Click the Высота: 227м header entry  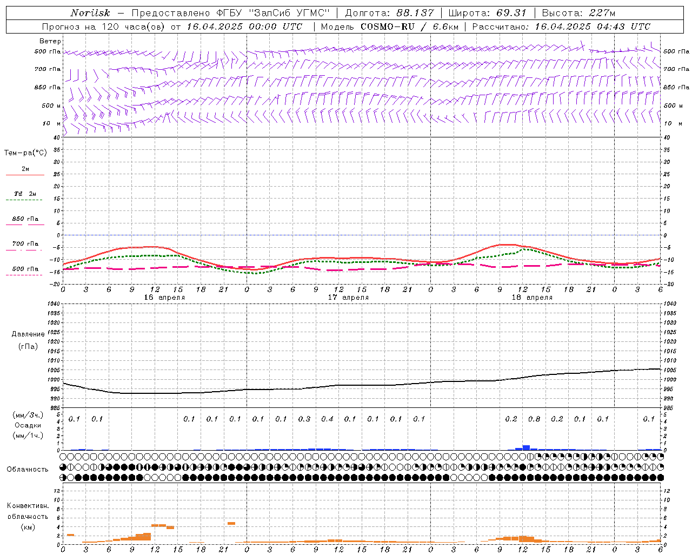578,13
